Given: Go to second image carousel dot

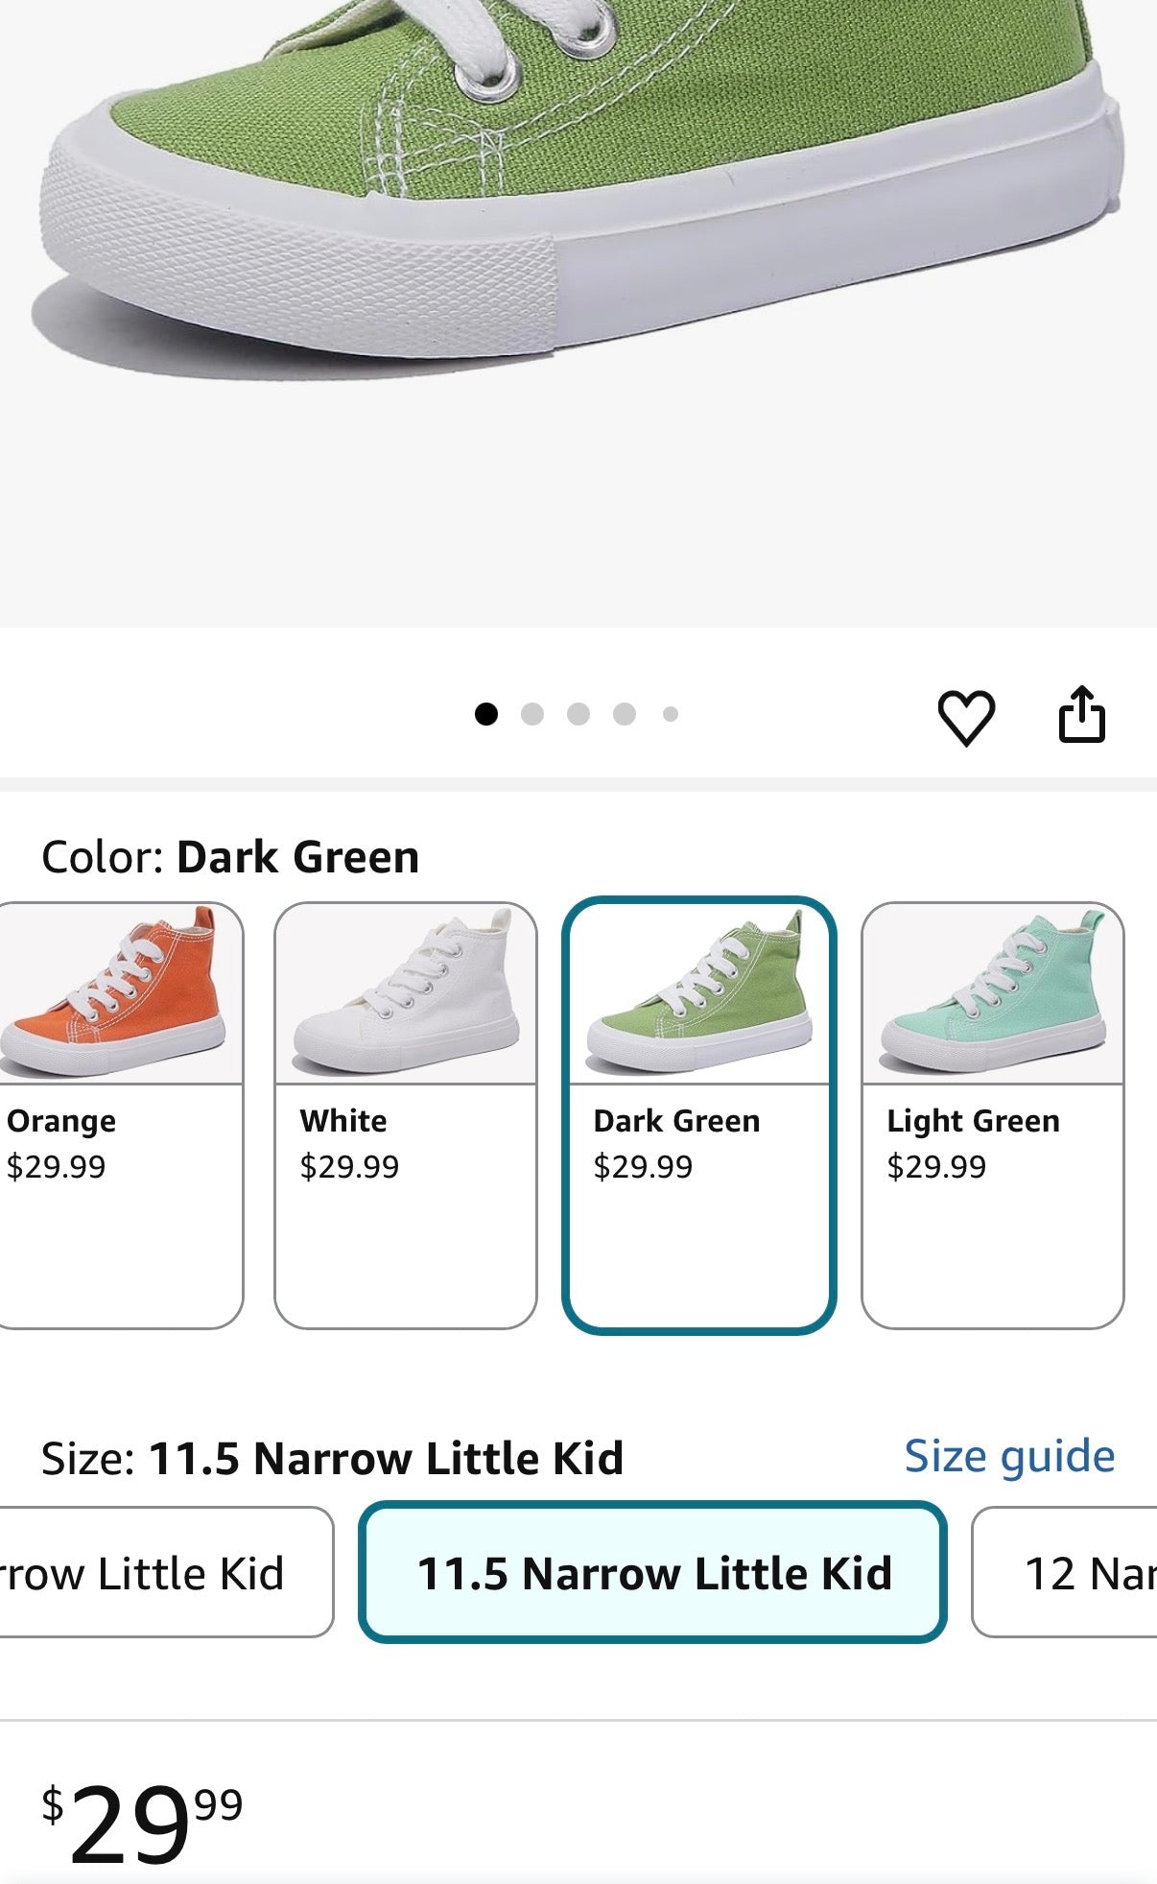Looking at the screenshot, I should (x=532, y=714).
